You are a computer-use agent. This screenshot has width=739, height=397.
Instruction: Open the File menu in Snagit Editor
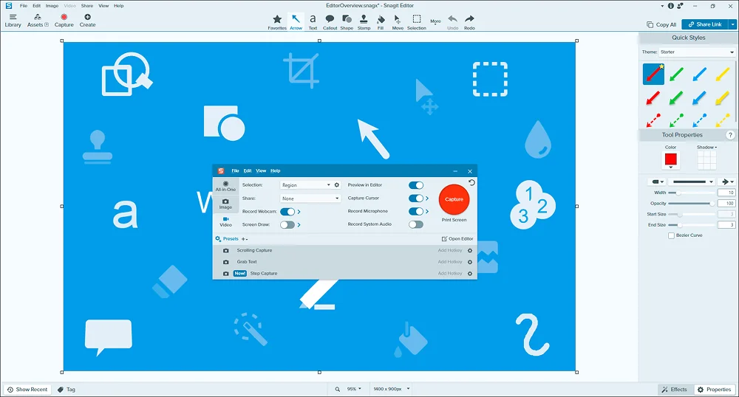(24, 6)
